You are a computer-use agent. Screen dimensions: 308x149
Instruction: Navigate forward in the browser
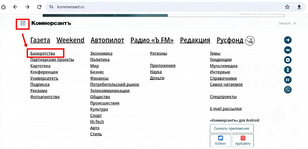(x=27, y=7)
